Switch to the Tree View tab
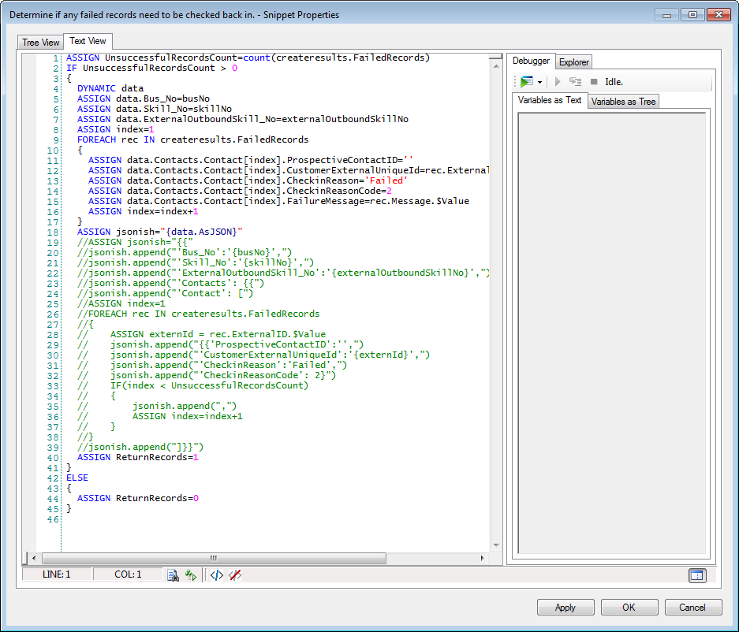Viewport: 739px width, 632px height. [41, 43]
